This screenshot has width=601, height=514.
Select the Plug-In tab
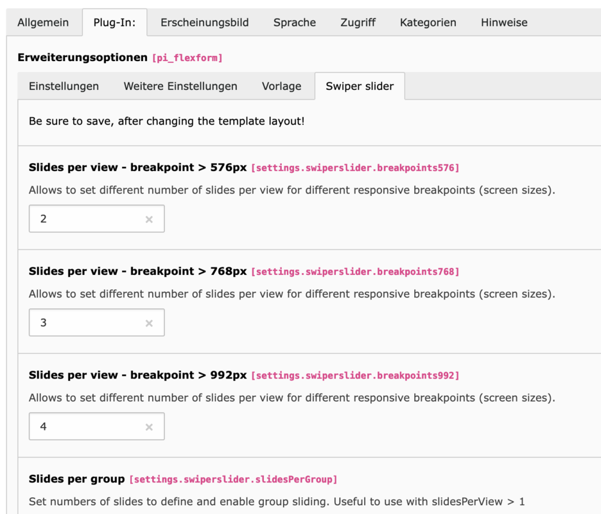(114, 22)
